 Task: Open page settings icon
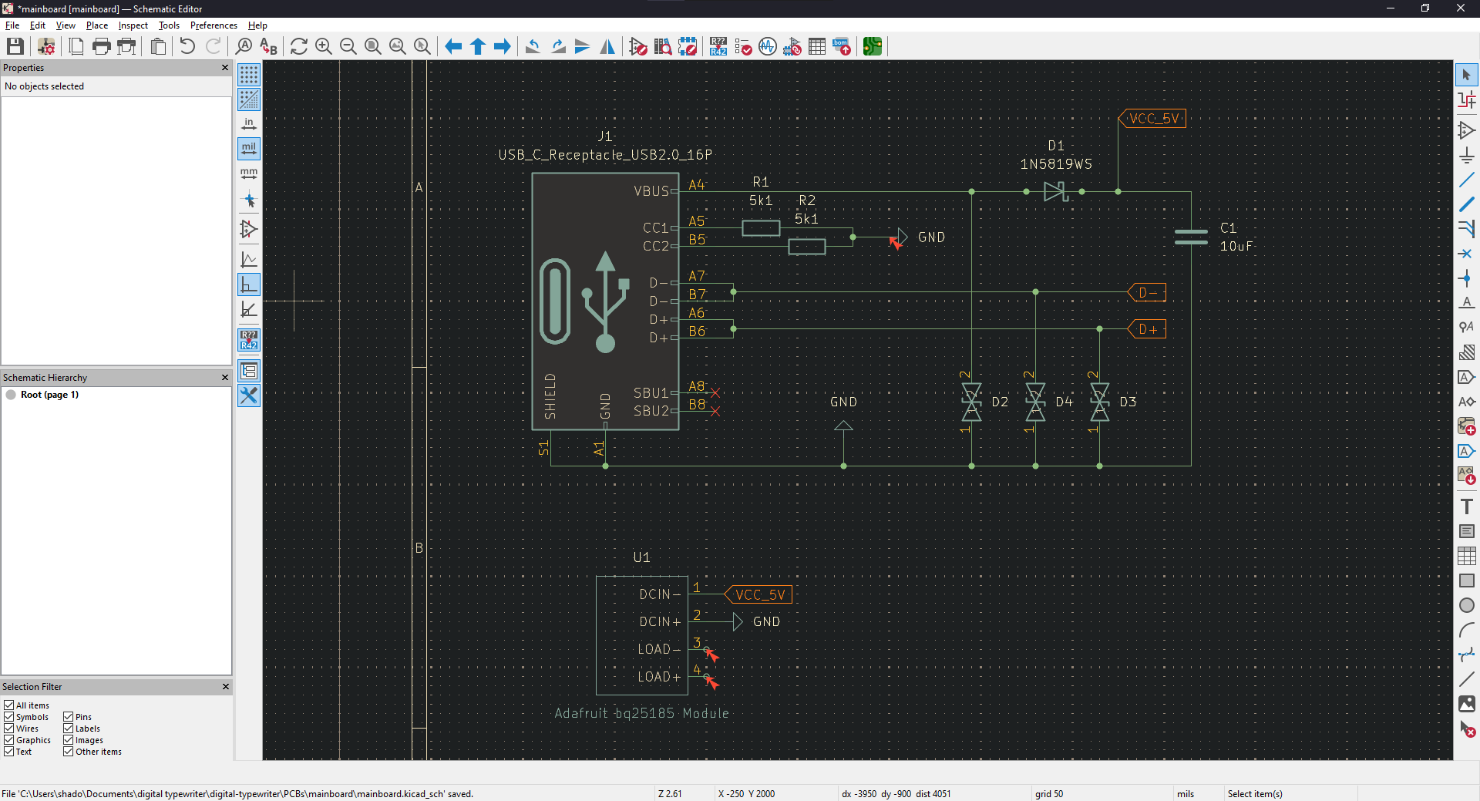(x=76, y=47)
